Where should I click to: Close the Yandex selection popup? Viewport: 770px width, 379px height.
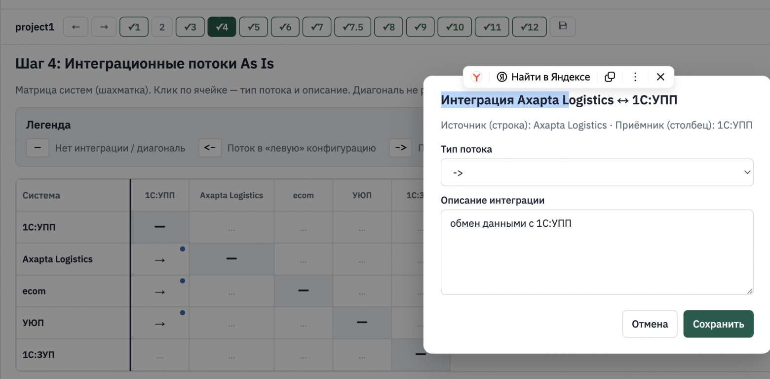tap(660, 77)
